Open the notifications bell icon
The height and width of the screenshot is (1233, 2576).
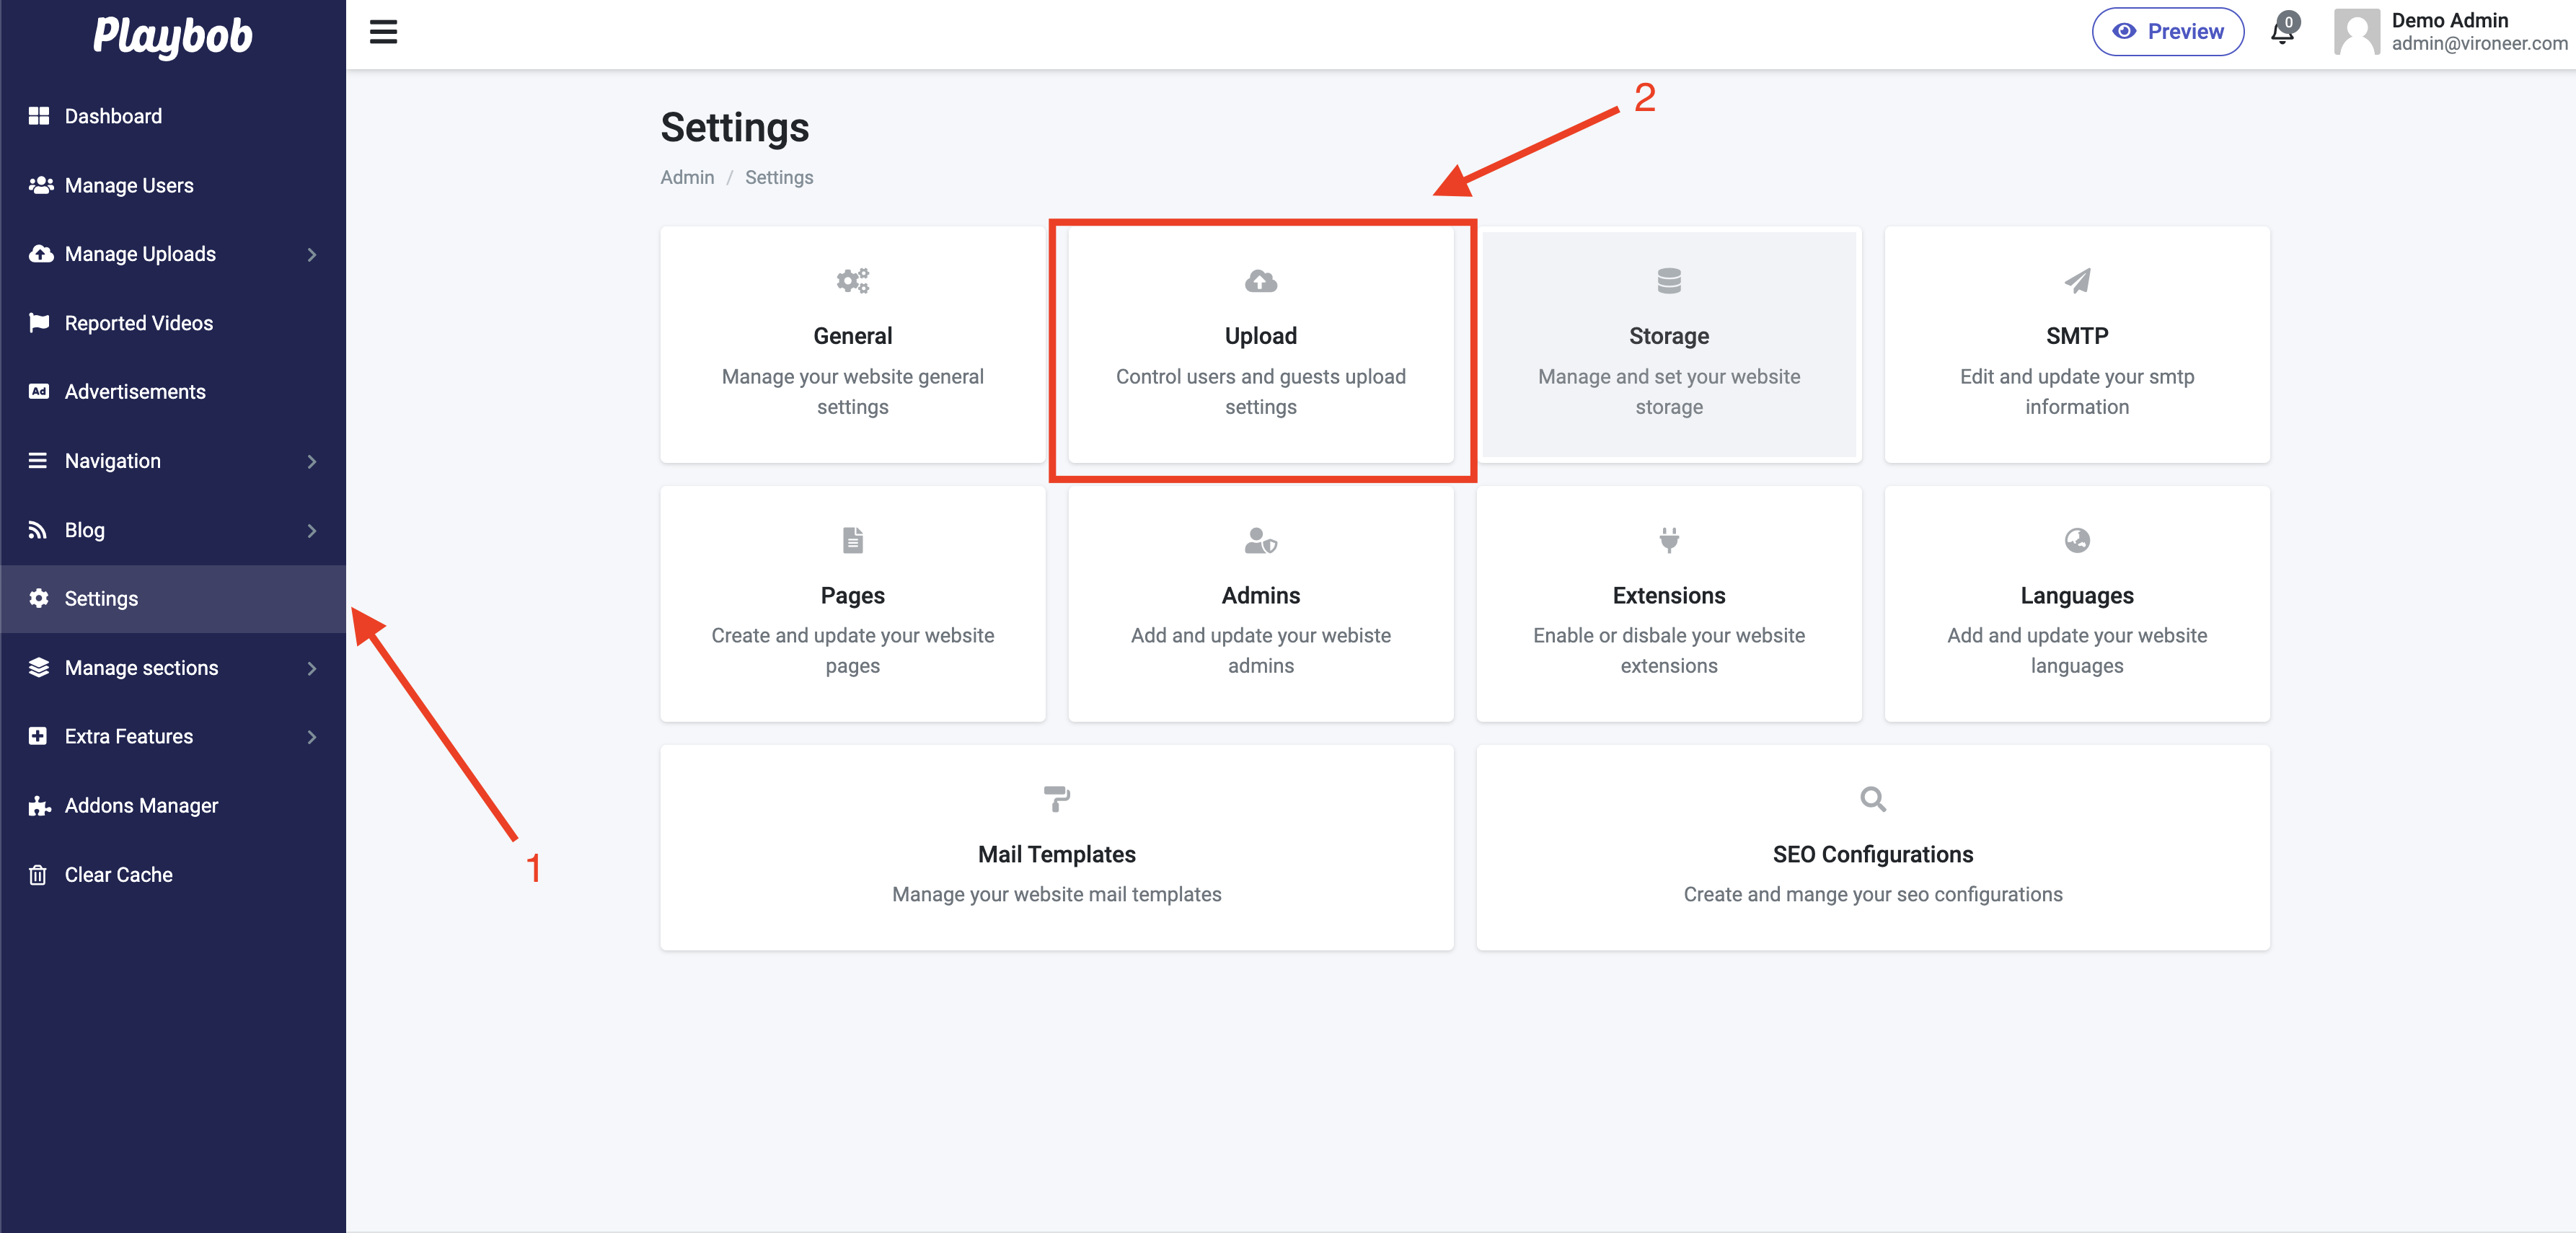point(2282,31)
